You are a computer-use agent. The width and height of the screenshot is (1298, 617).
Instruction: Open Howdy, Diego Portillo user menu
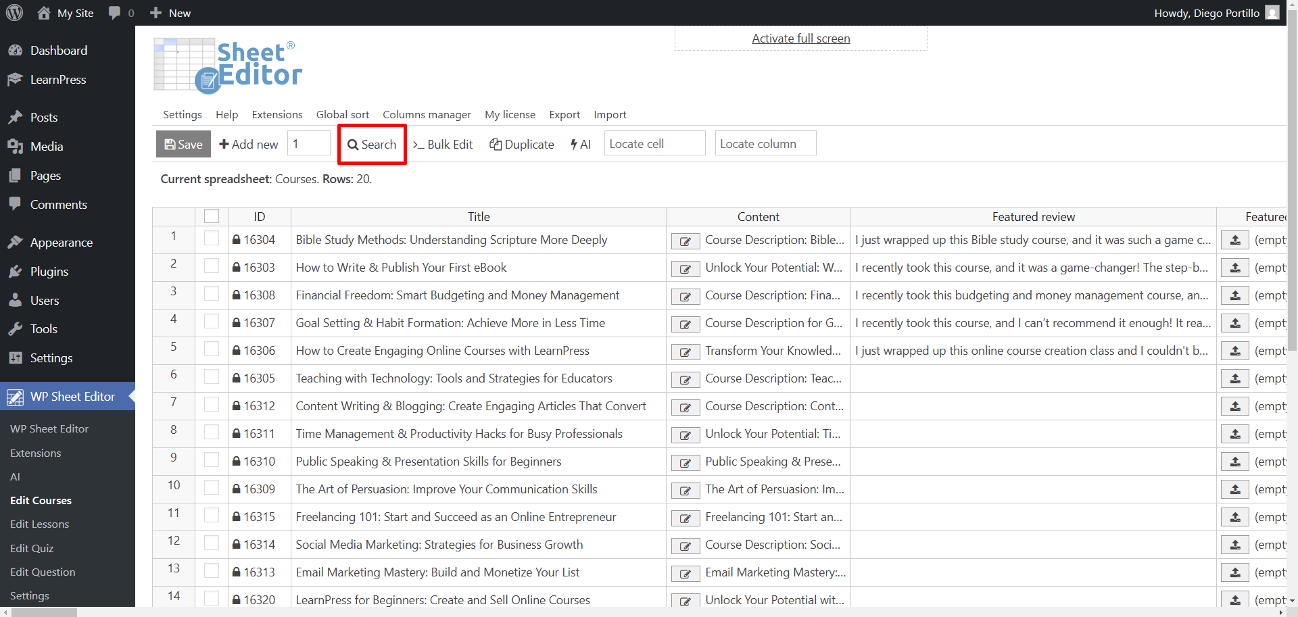pos(1216,13)
